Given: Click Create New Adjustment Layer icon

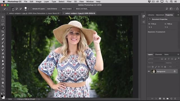Looking at the screenshot, I should coord(164,98).
